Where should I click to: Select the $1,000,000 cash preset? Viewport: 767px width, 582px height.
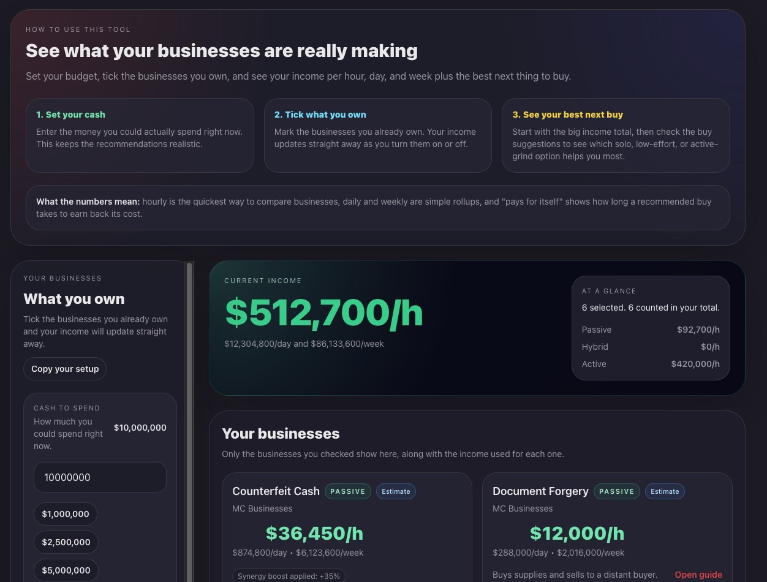pos(66,514)
